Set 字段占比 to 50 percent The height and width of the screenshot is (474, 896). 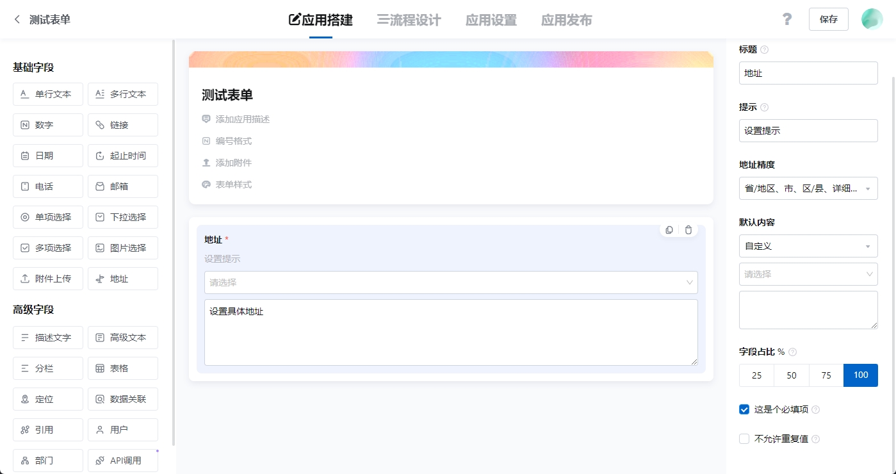coord(791,375)
